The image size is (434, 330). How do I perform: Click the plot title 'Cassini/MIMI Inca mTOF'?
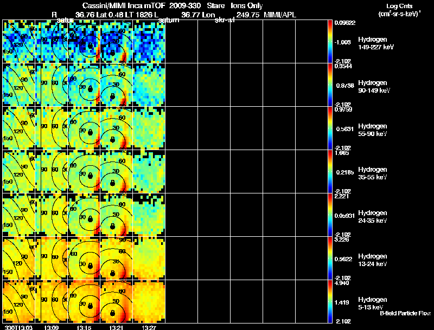pos(124,5)
